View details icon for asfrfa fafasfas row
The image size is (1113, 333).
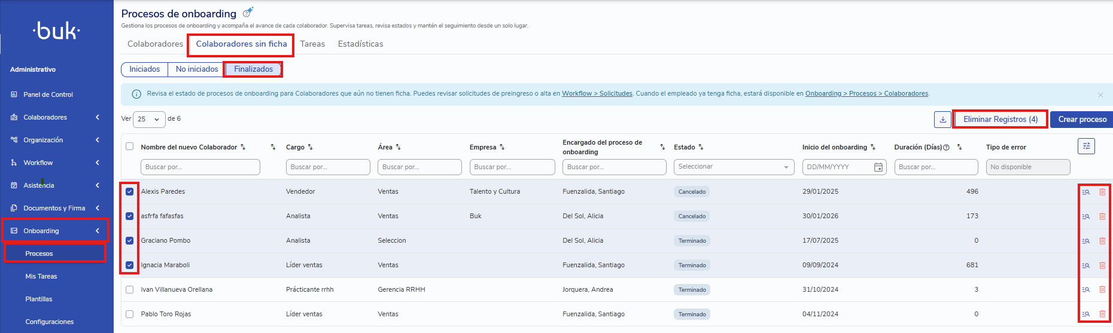(x=1086, y=216)
